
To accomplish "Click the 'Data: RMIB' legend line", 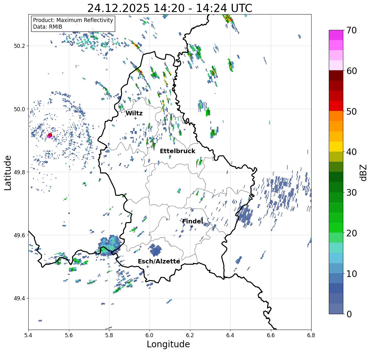I will [x=48, y=27].
